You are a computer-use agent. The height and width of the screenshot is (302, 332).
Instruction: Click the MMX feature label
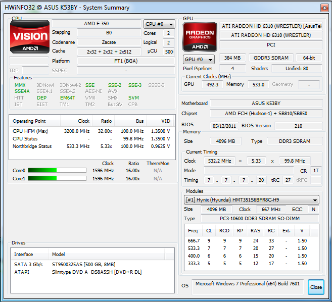[20, 85]
